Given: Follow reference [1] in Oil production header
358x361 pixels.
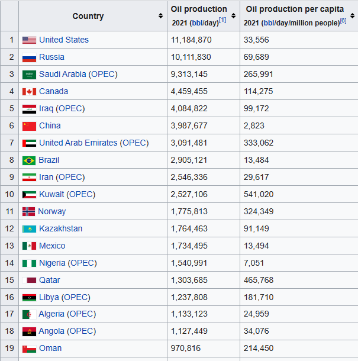Looking at the screenshot, I should [x=222, y=20].
